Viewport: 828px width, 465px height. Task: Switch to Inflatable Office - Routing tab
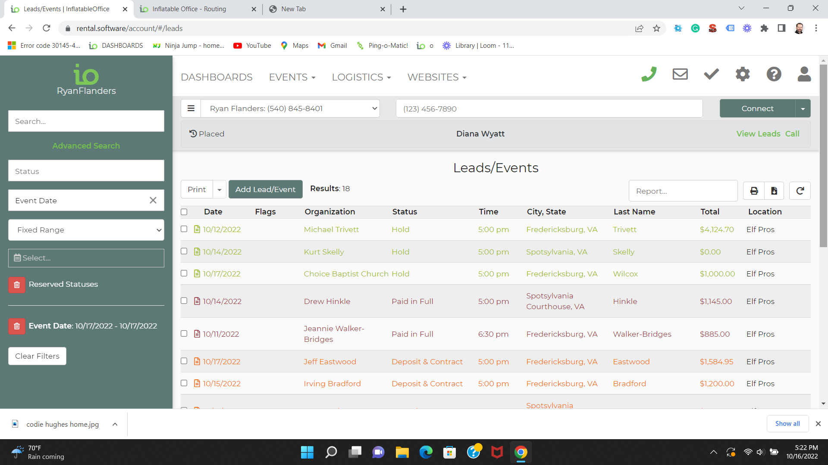click(190, 9)
